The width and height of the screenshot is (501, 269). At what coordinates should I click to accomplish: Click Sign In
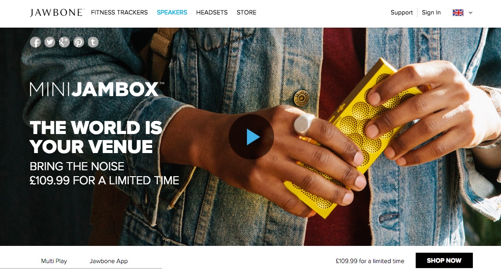431,12
